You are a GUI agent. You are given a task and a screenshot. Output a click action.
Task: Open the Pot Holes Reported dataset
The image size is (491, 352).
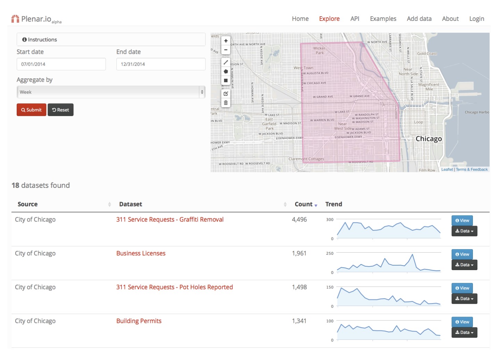tap(175, 287)
